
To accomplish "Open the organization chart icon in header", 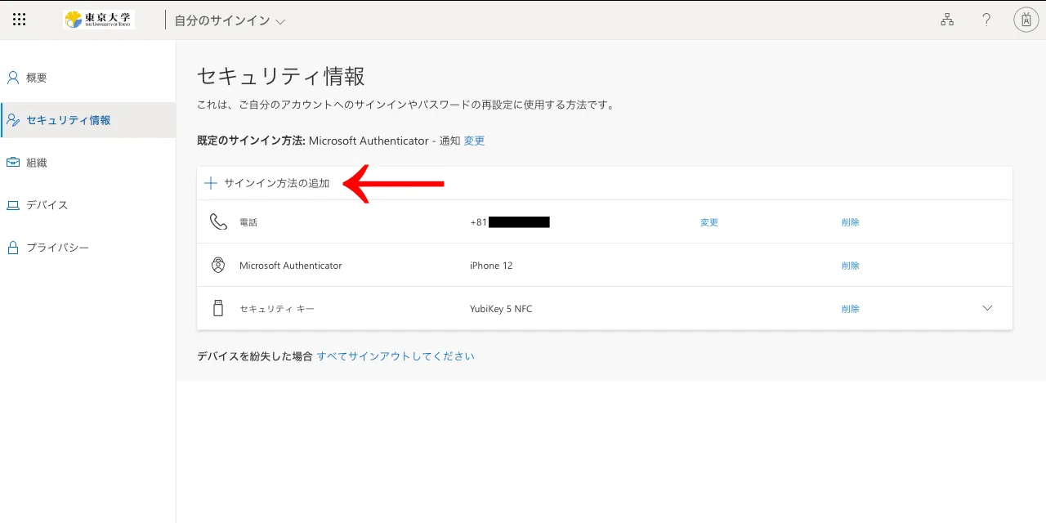I will [947, 20].
